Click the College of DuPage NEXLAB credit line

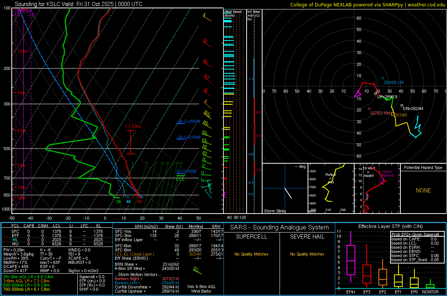tap(367, 5)
